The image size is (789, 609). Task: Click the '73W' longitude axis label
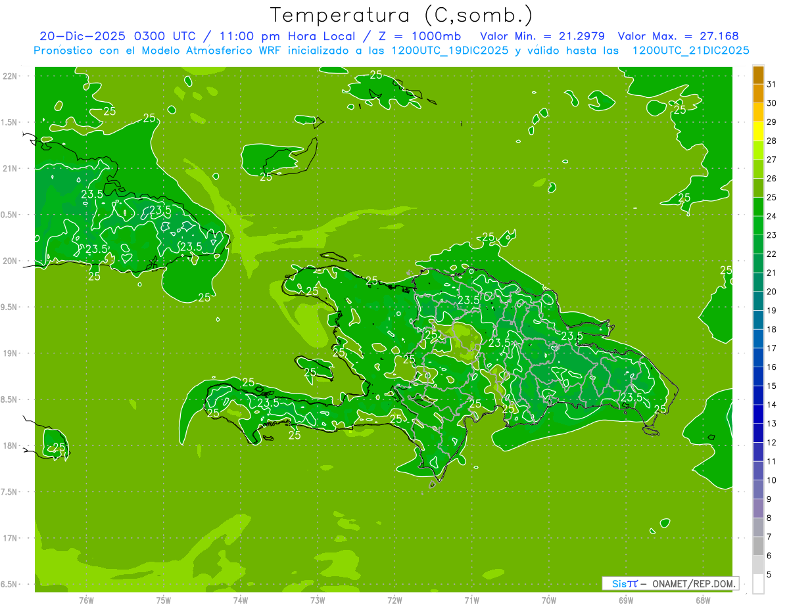point(318,600)
